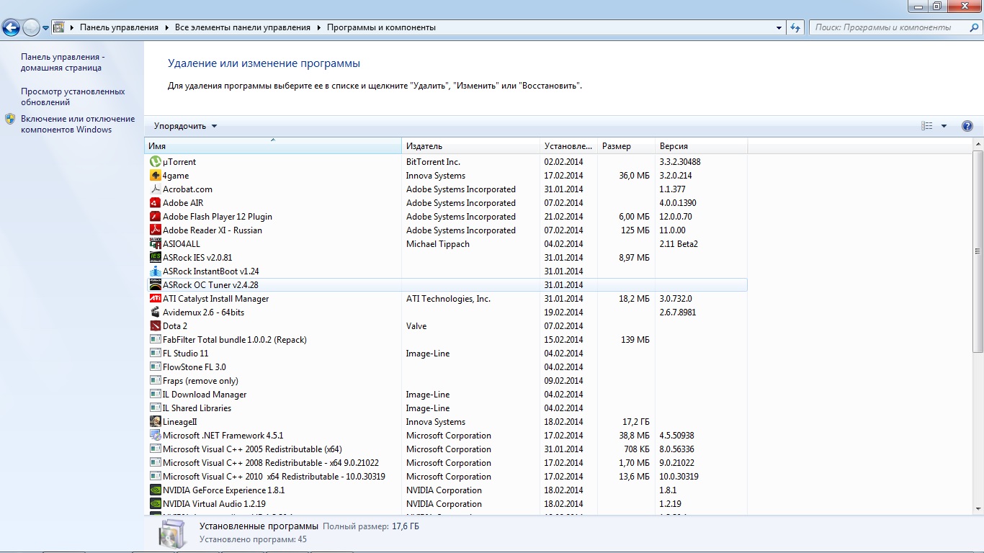Go back with the navigation arrow
This screenshot has height=553, width=984.
(11, 28)
